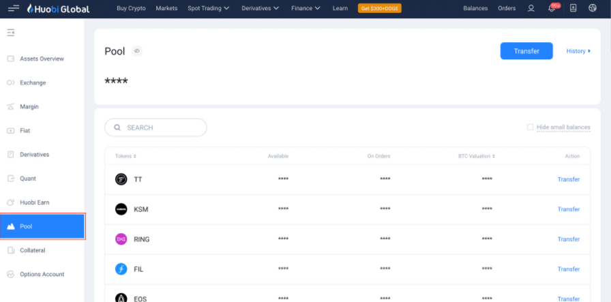Click Transfer link for TT
This screenshot has width=611, height=302.
[569, 179]
